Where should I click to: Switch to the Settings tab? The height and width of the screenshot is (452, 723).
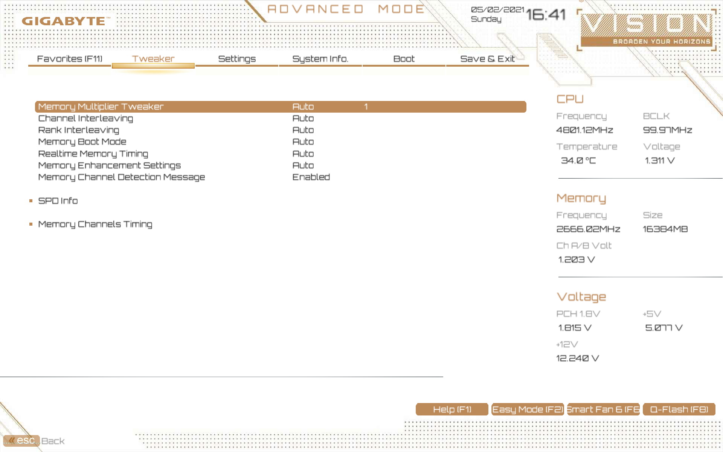[237, 59]
